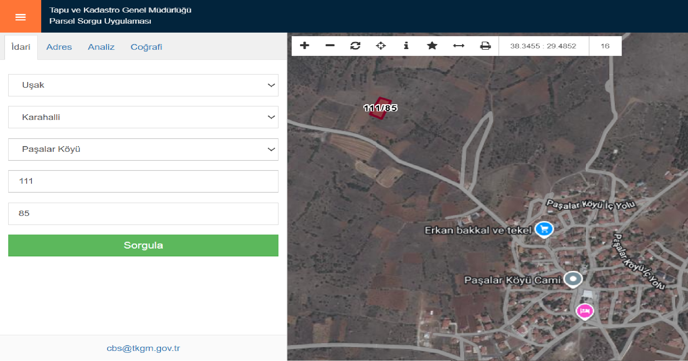Image resolution: width=688 pixels, height=361 pixels.
Task: Click the refresh map icon
Action: click(x=355, y=45)
